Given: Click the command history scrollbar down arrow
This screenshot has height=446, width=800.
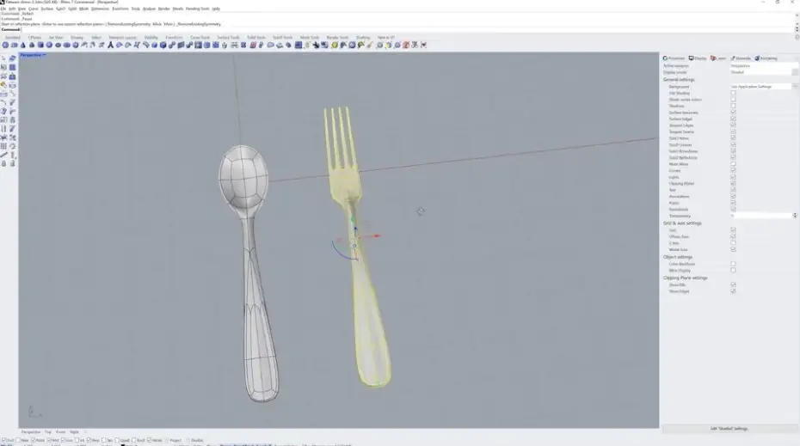Looking at the screenshot, I should (x=797, y=23).
